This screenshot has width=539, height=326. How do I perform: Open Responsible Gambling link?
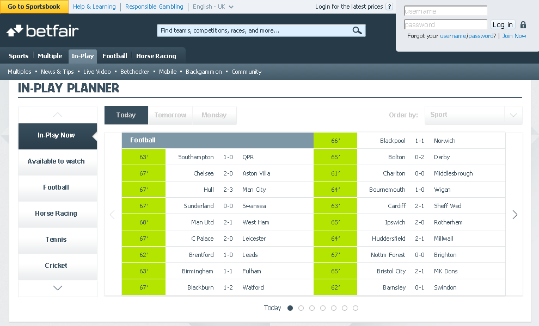point(154,7)
